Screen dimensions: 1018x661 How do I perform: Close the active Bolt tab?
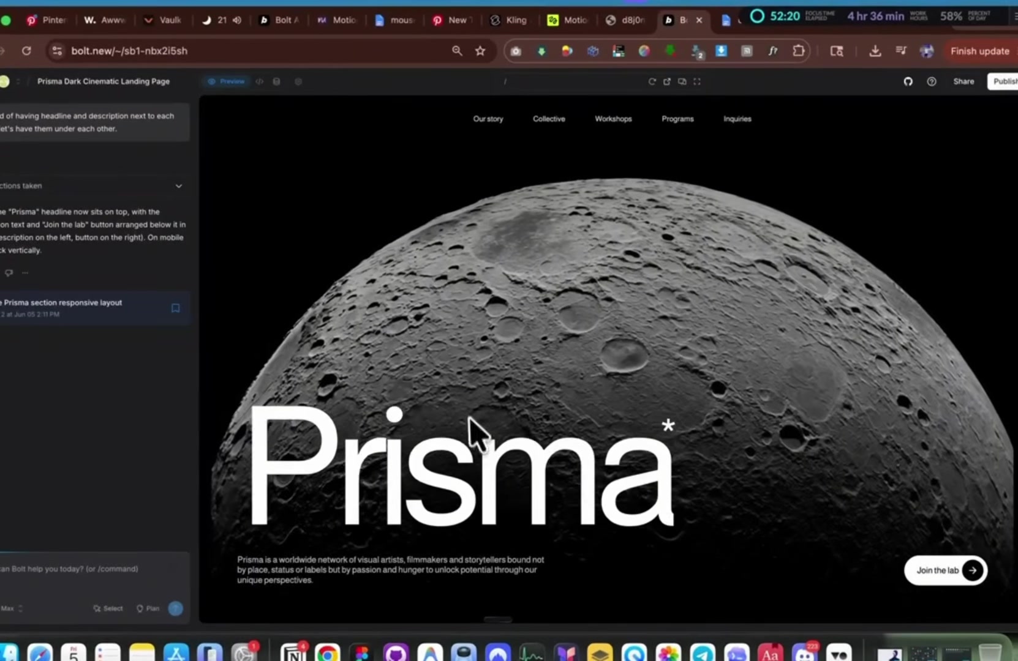pyautogui.click(x=699, y=20)
